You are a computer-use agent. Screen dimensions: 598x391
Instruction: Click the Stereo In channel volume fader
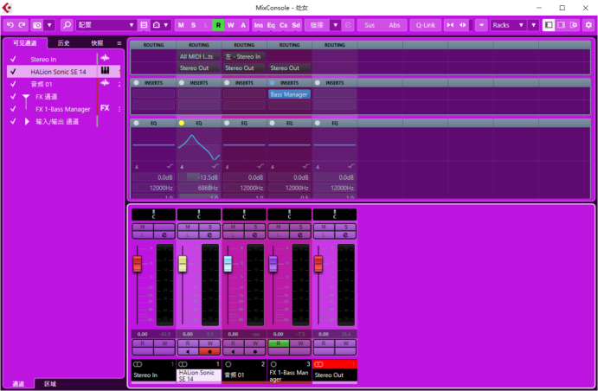click(137, 265)
